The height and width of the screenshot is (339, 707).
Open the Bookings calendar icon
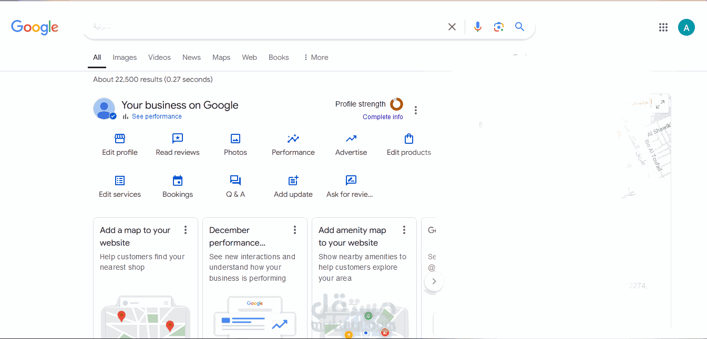tap(178, 181)
